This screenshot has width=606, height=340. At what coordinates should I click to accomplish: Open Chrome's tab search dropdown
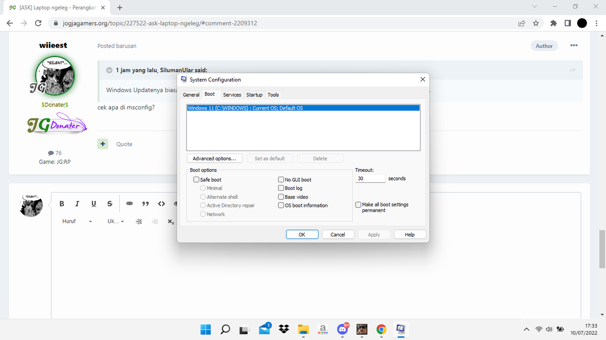(x=535, y=7)
